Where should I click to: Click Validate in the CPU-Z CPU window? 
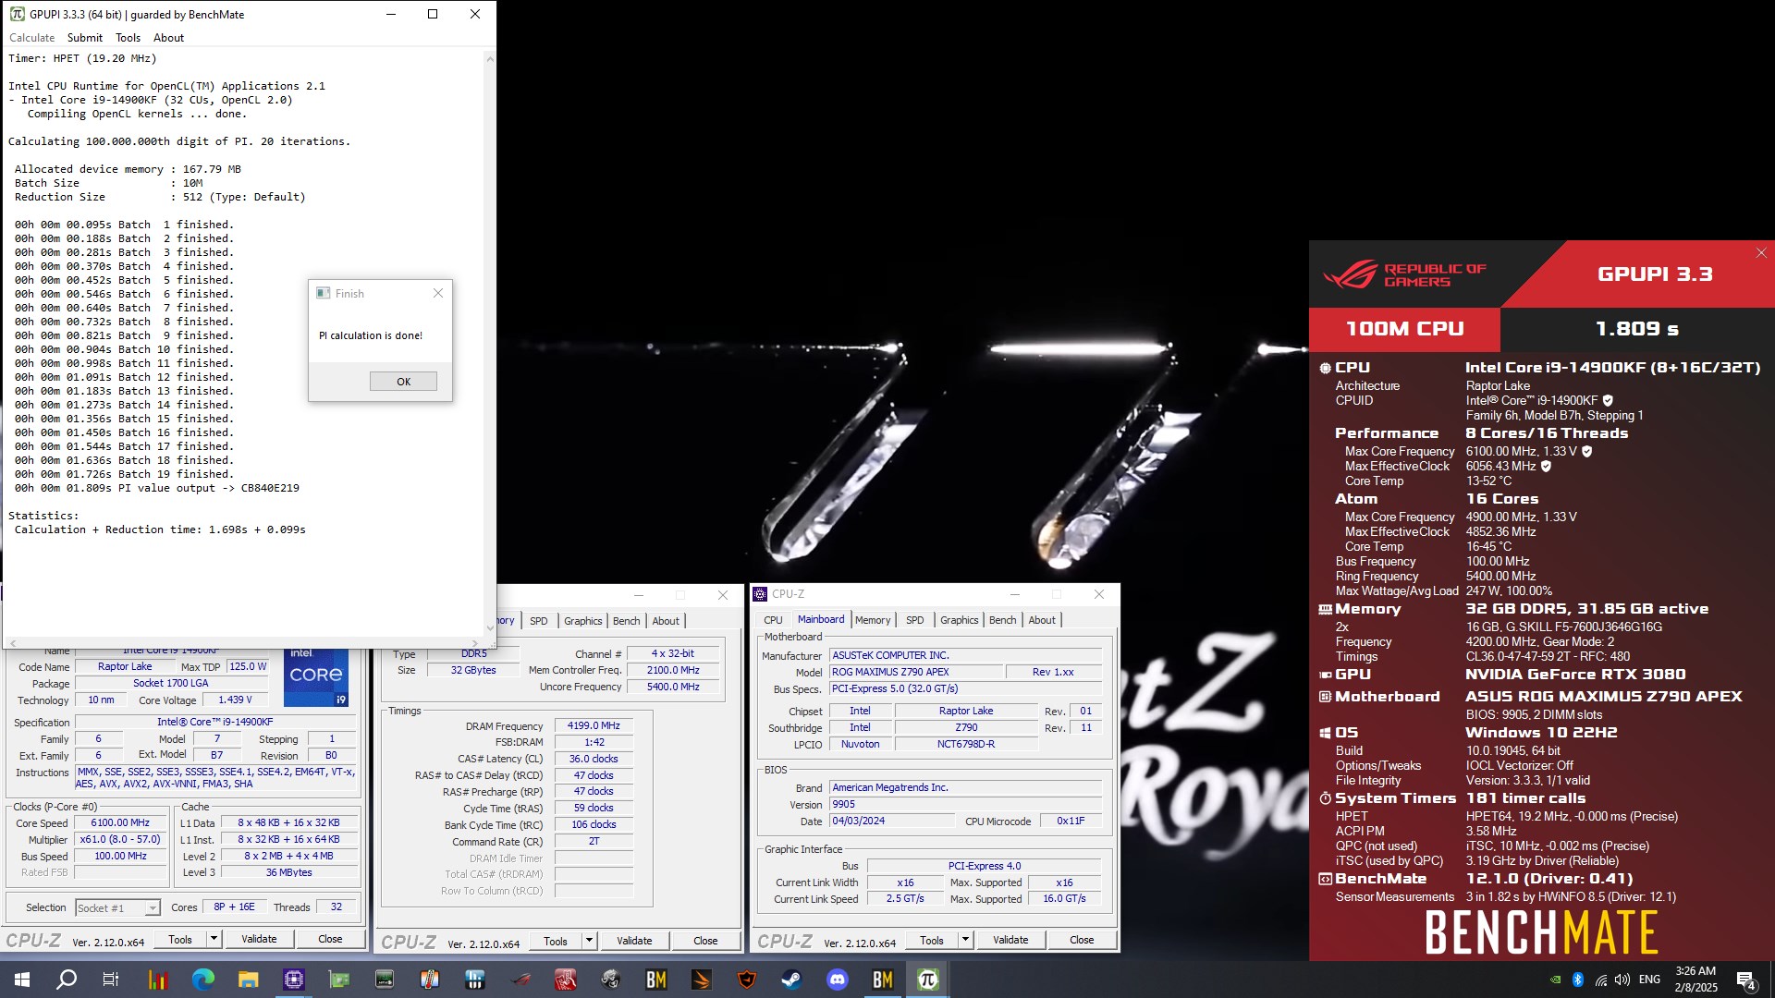(x=259, y=939)
